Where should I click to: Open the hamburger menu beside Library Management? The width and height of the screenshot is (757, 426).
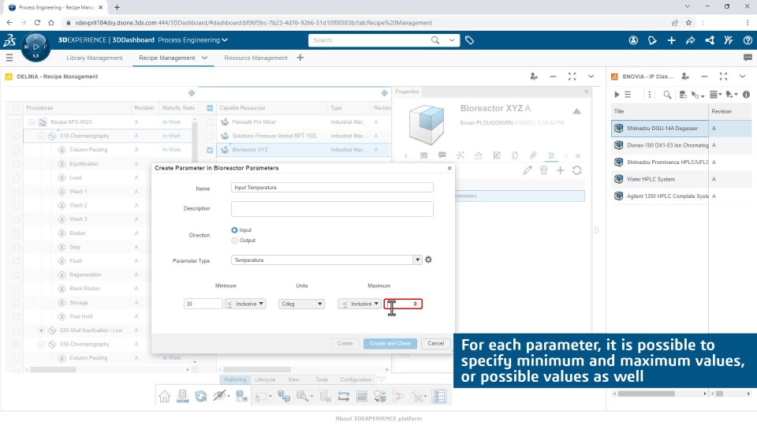click(x=9, y=58)
